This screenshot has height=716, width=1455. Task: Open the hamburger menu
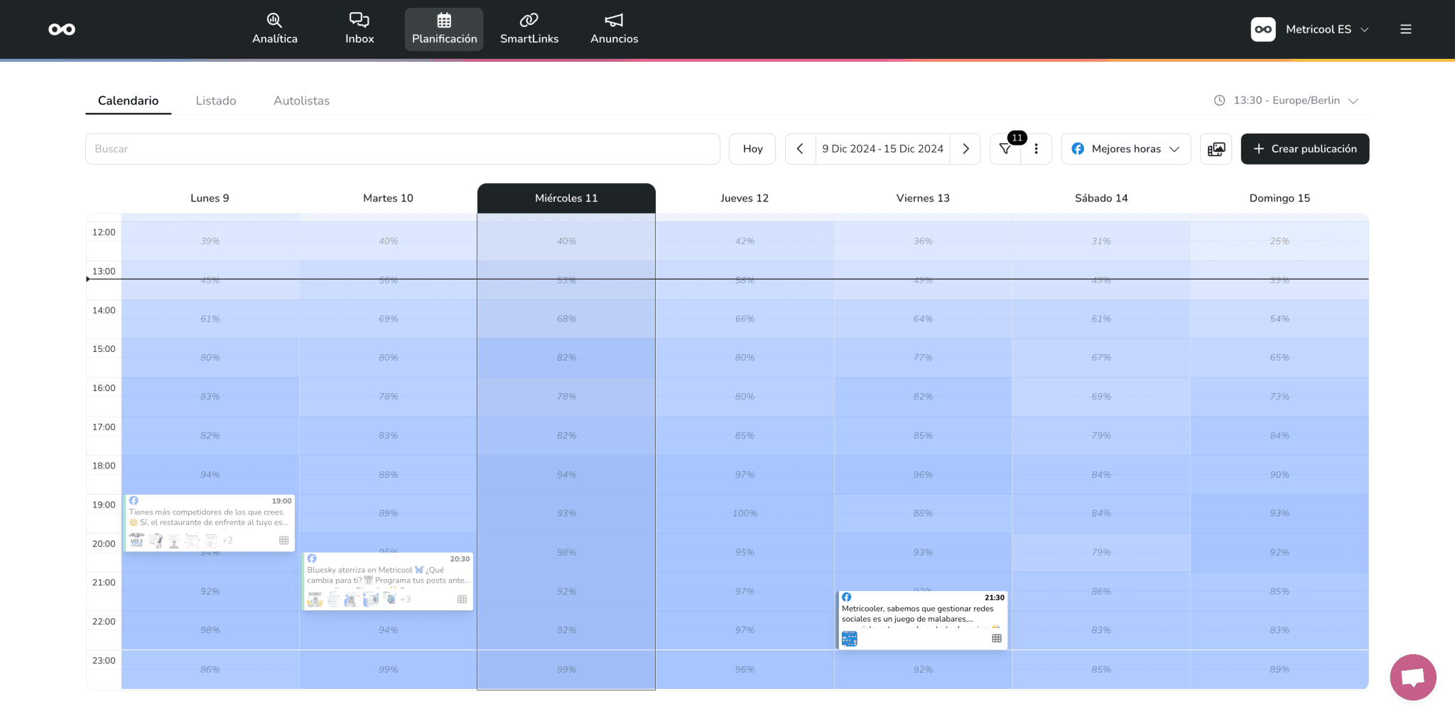pos(1405,29)
